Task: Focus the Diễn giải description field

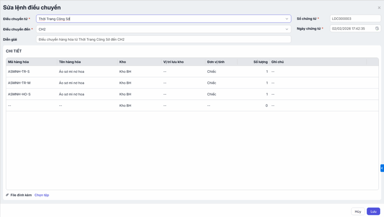Action: pyautogui.click(x=163, y=39)
